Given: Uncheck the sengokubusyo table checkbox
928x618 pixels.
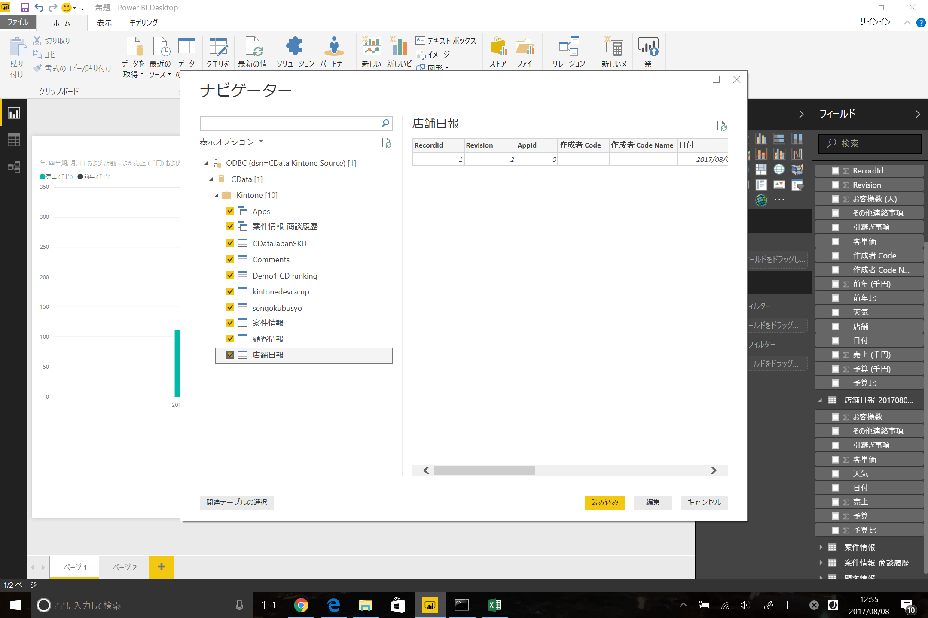Looking at the screenshot, I should (x=230, y=307).
